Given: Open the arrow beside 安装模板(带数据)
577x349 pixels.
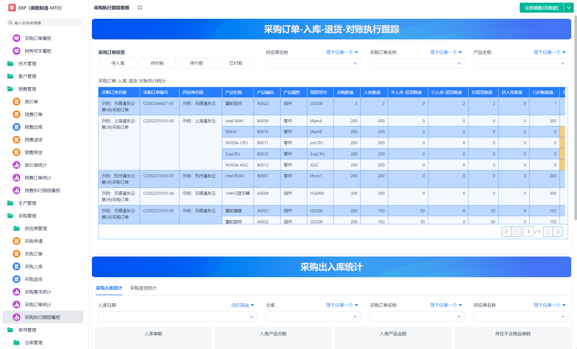Looking at the screenshot, I should point(569,8).
